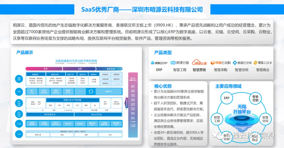Click the 智慧营销 label under 明源云客
Viewport: 284px width, 148px height.
[x=199, y=70]
